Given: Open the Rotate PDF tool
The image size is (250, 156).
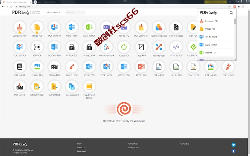Looking at the screenshot, I should [x=124, y=49].
